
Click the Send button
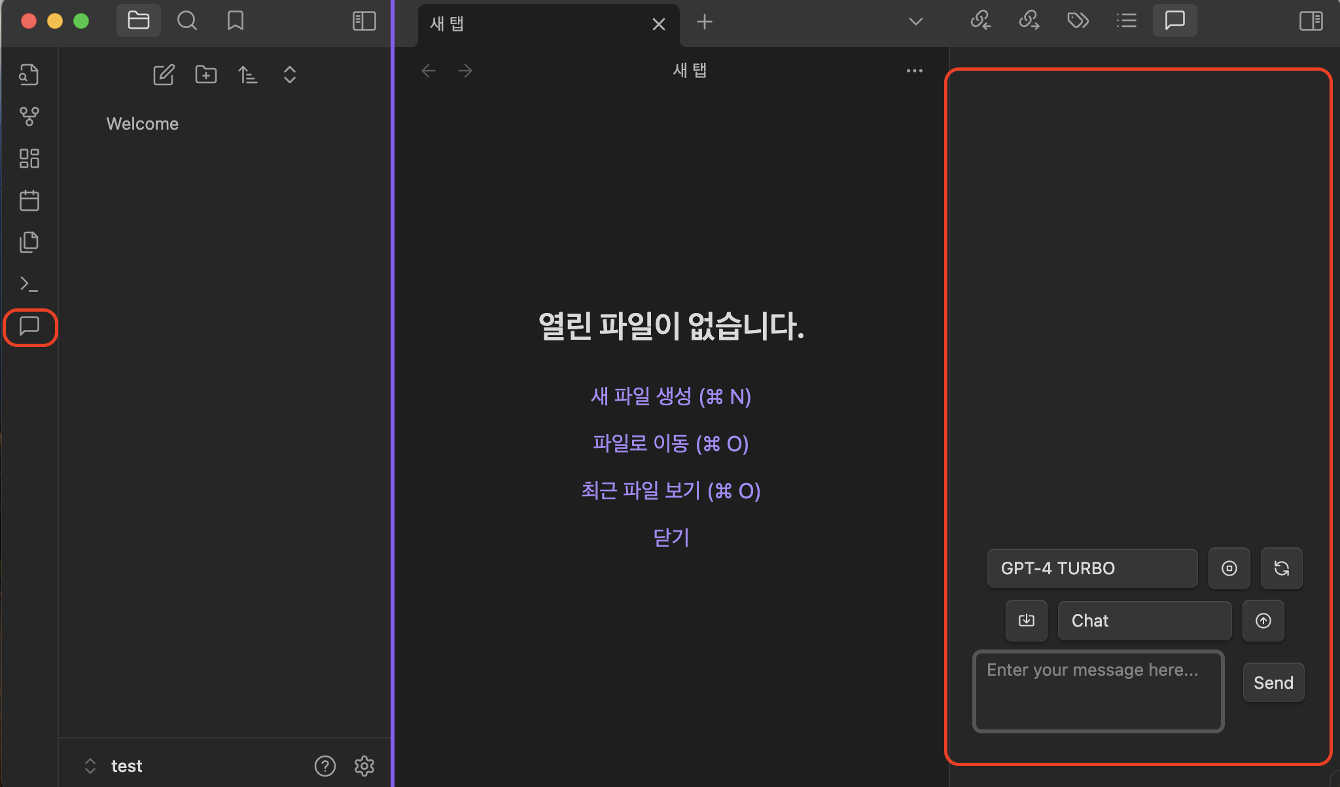coord(1273,683)
